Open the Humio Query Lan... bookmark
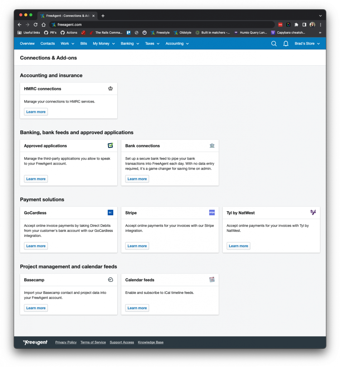Image resolution: width=340 pixels, height=367 pixels. pos(251,33)
